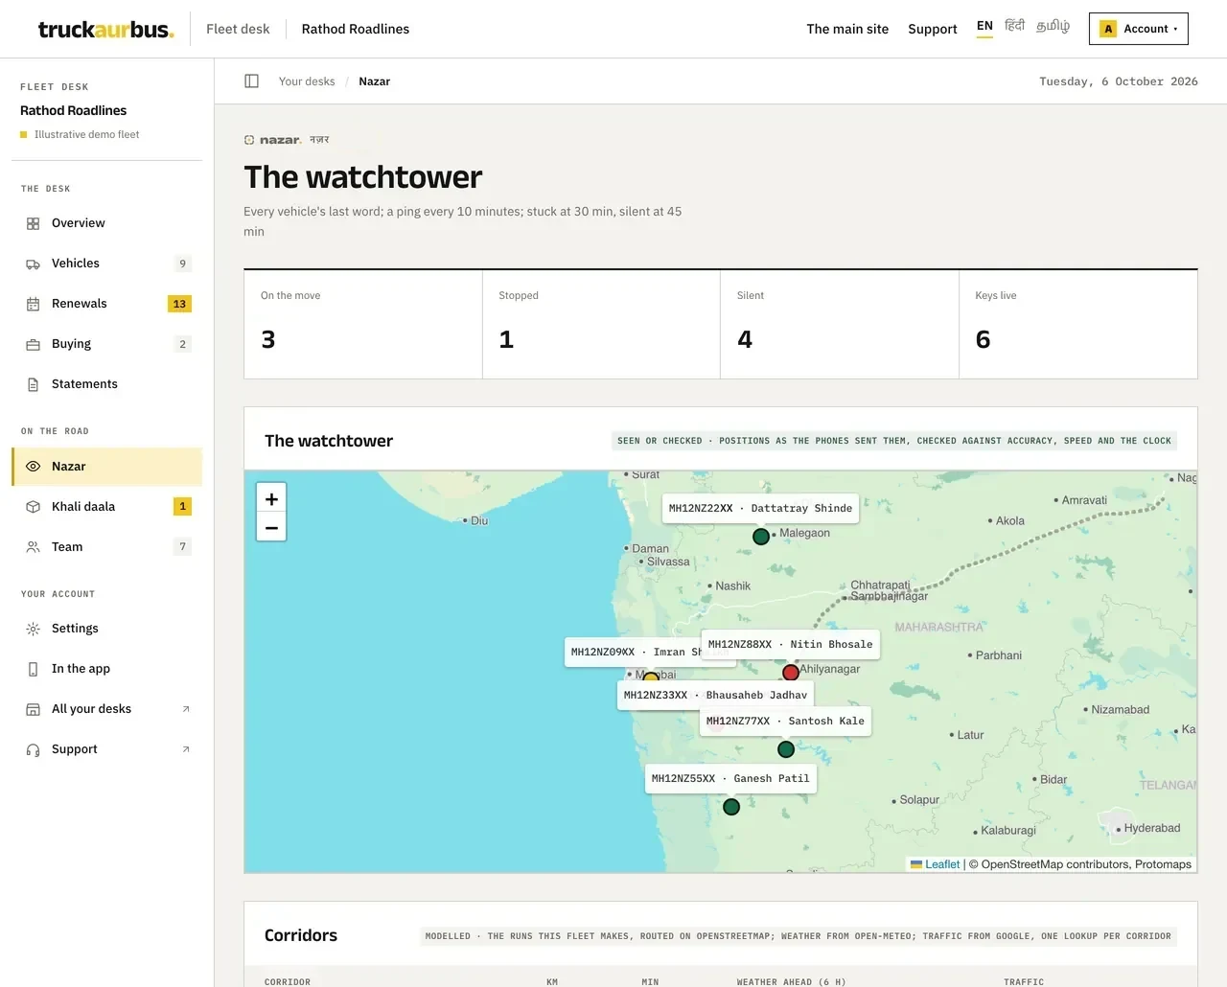Viewport: 1227px width, 987px height.
Task: Click the Rathod Roadlines header text
Action: coord(356,29)
